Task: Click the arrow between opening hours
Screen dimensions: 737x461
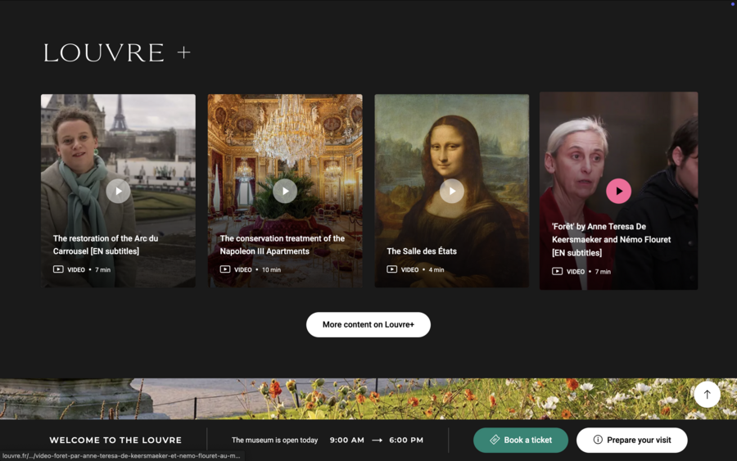Action: tap(377, 441)
